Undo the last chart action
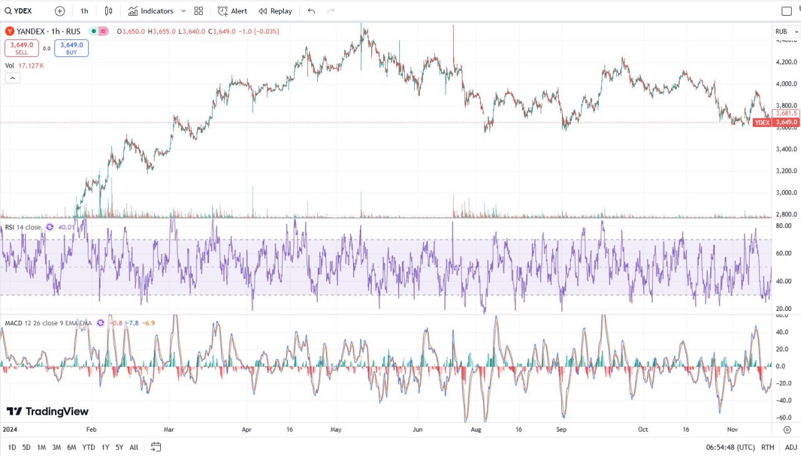Screen dimensions: 801x456 [312, 11]
